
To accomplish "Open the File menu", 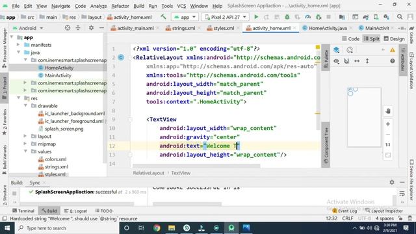I will (16, 6).
